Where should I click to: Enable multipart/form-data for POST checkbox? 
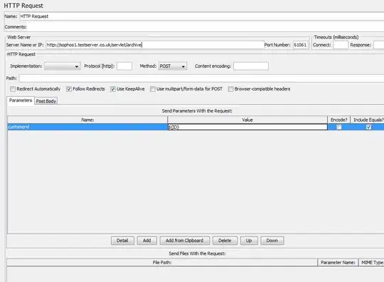click(x=153, y=89)
